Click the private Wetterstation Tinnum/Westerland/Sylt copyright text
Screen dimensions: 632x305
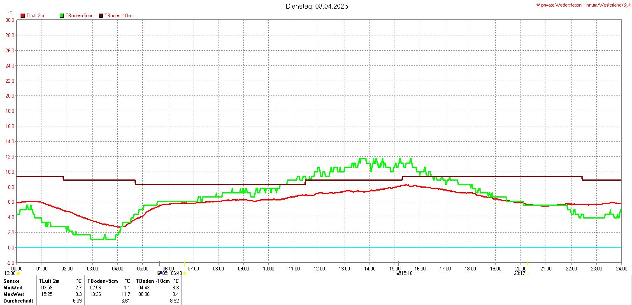[583, 5]
